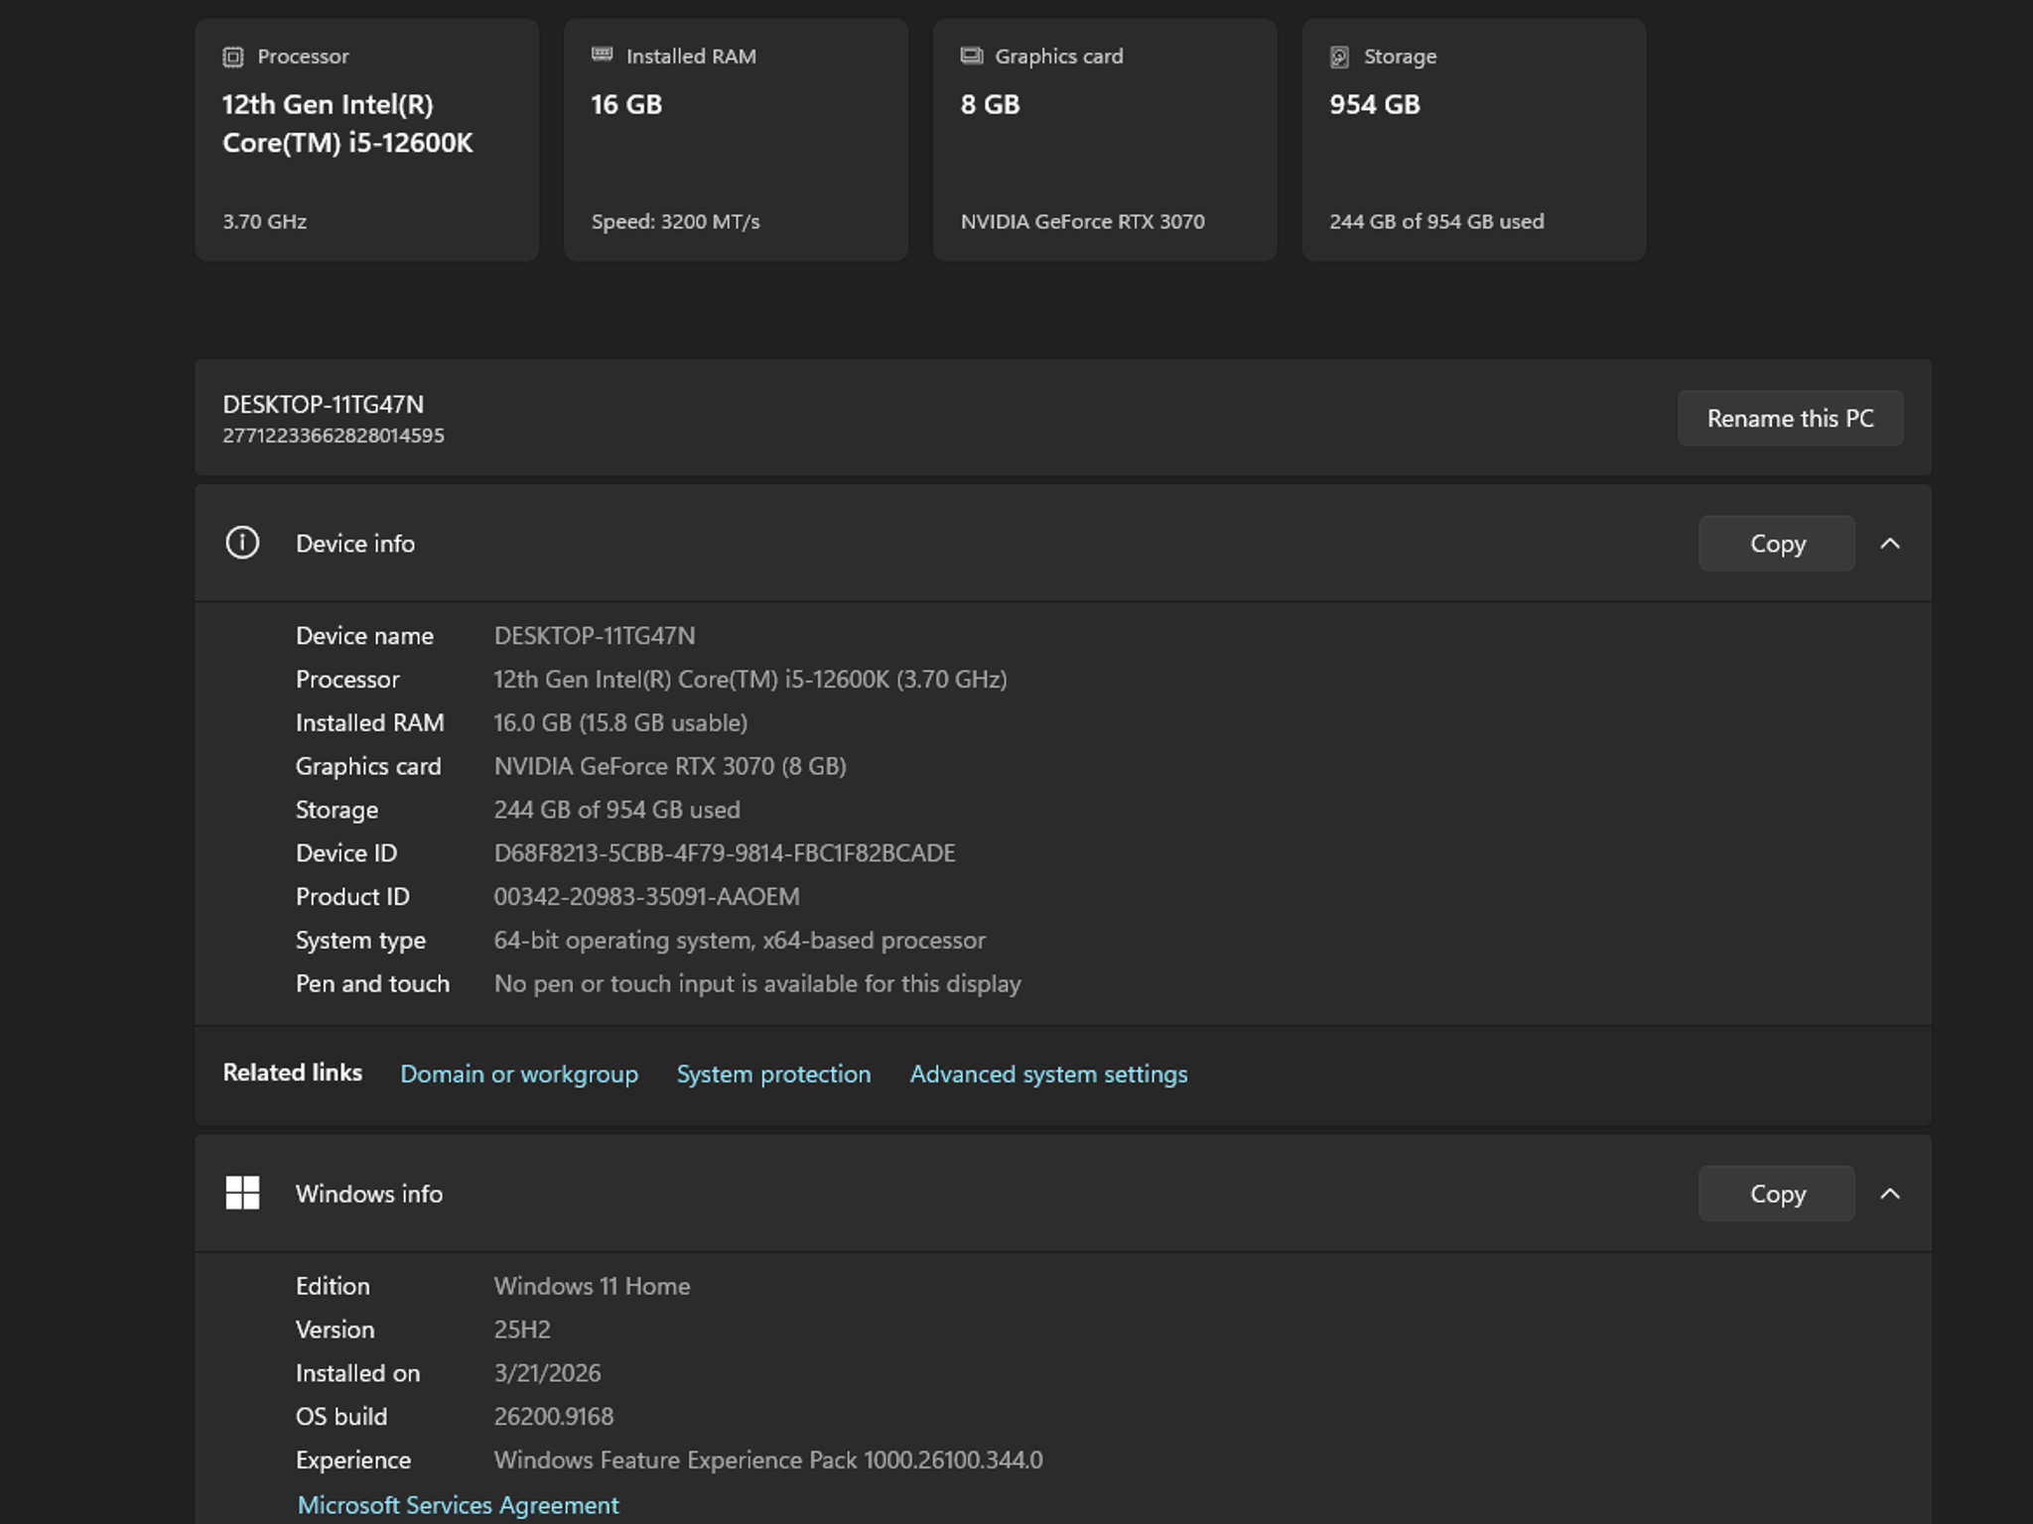Click the Device info header title
The image size is (2033, 1524).
point(355,544)
